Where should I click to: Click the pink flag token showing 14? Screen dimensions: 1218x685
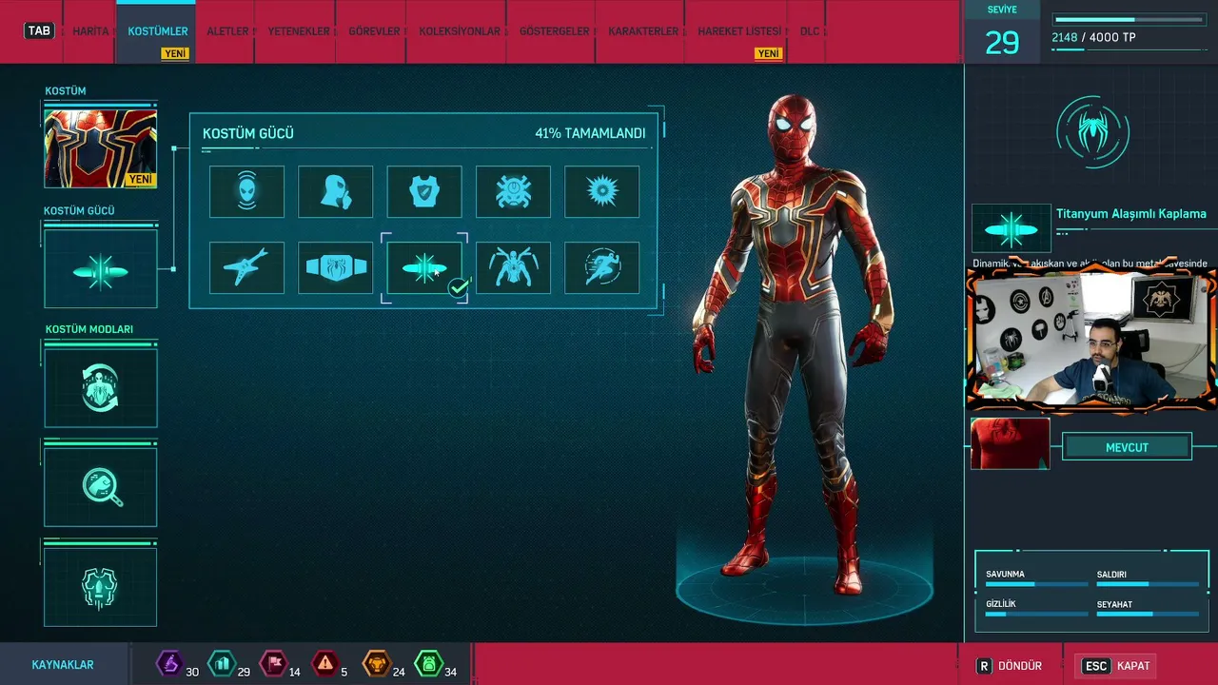pyautogui.click(x=273, y=663)
